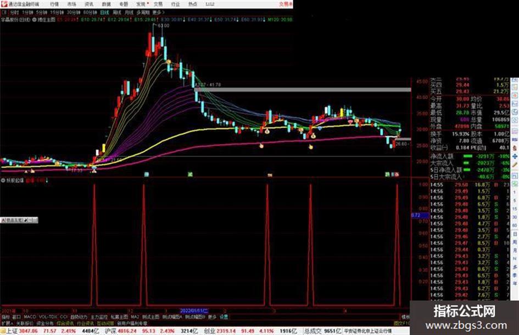
Task: Click the money bag icon in sidebar
Action: click(515, 148)
